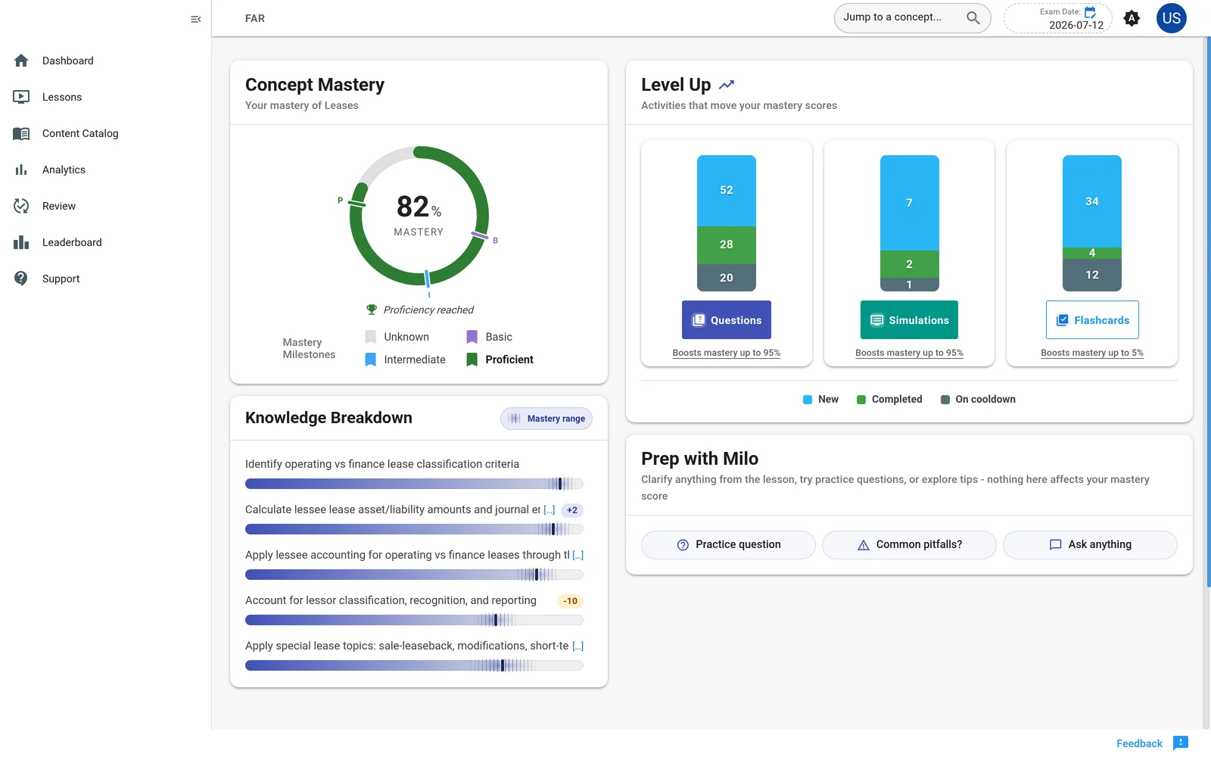Click the +2 score change badge
The image size is (1211, 757).
tap(572, 510)
